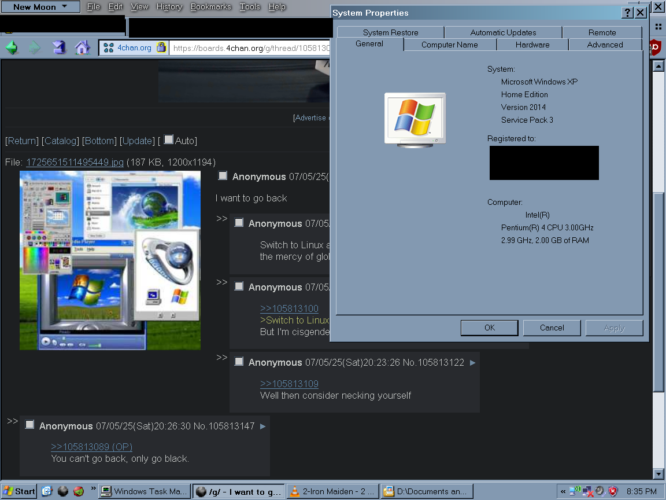Open post menu arrow for No.105813122

(473, 363)
